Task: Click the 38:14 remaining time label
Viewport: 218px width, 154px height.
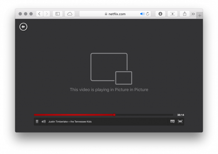Action: (x=181, y=115)
